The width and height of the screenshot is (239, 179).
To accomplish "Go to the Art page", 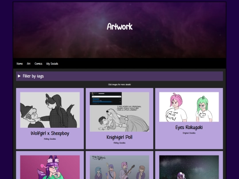I will (x=29, y=64).
